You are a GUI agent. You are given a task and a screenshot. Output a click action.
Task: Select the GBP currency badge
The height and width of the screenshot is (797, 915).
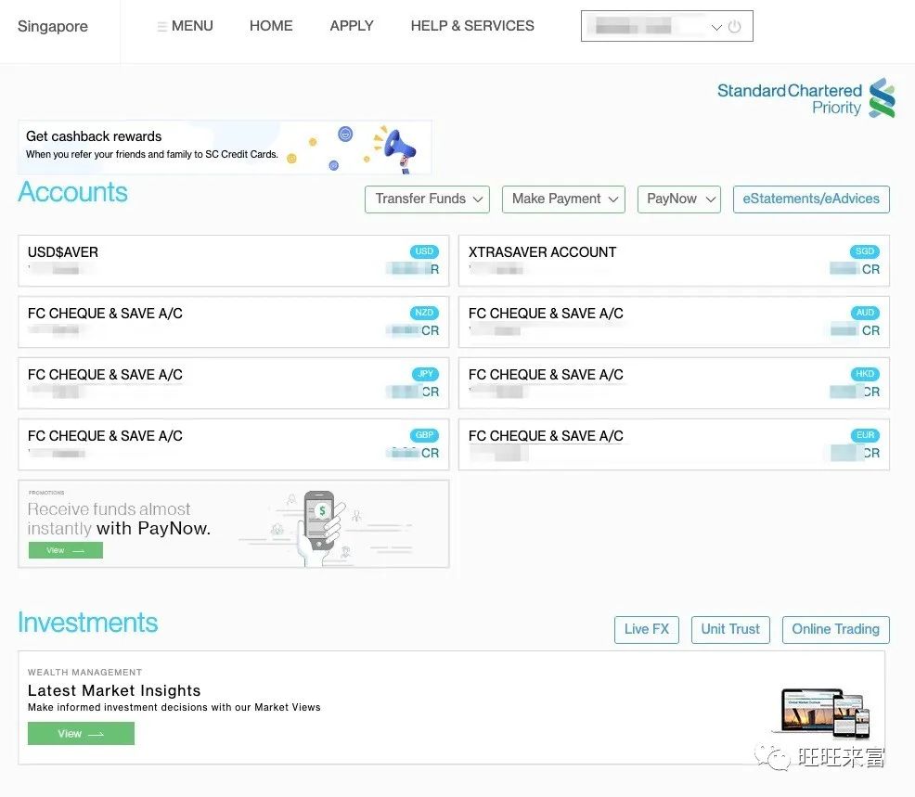click(424, 435)
